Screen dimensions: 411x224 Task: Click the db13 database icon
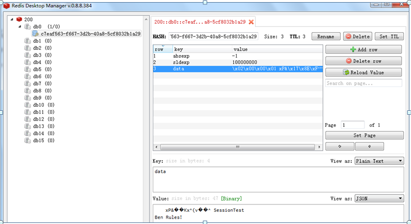27,126
